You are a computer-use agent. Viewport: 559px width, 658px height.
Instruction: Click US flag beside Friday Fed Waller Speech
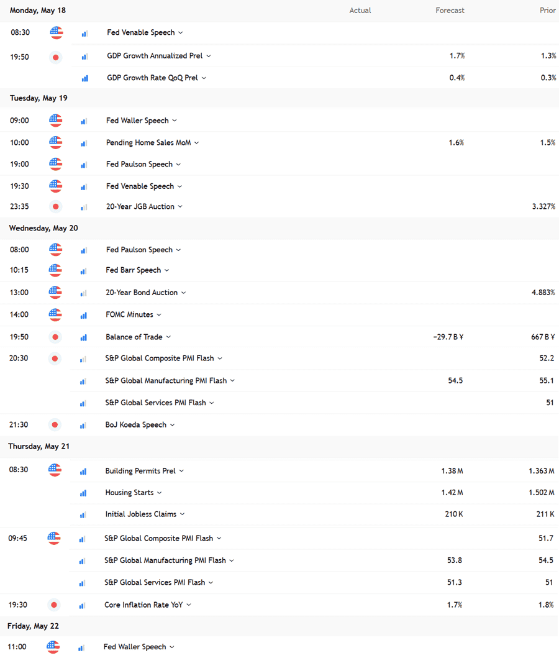pyautogui.click(x=53, y=647)
